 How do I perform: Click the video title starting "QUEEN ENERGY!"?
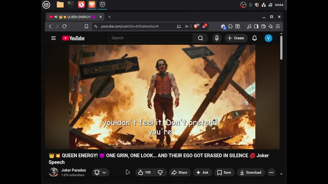[159, 159]
